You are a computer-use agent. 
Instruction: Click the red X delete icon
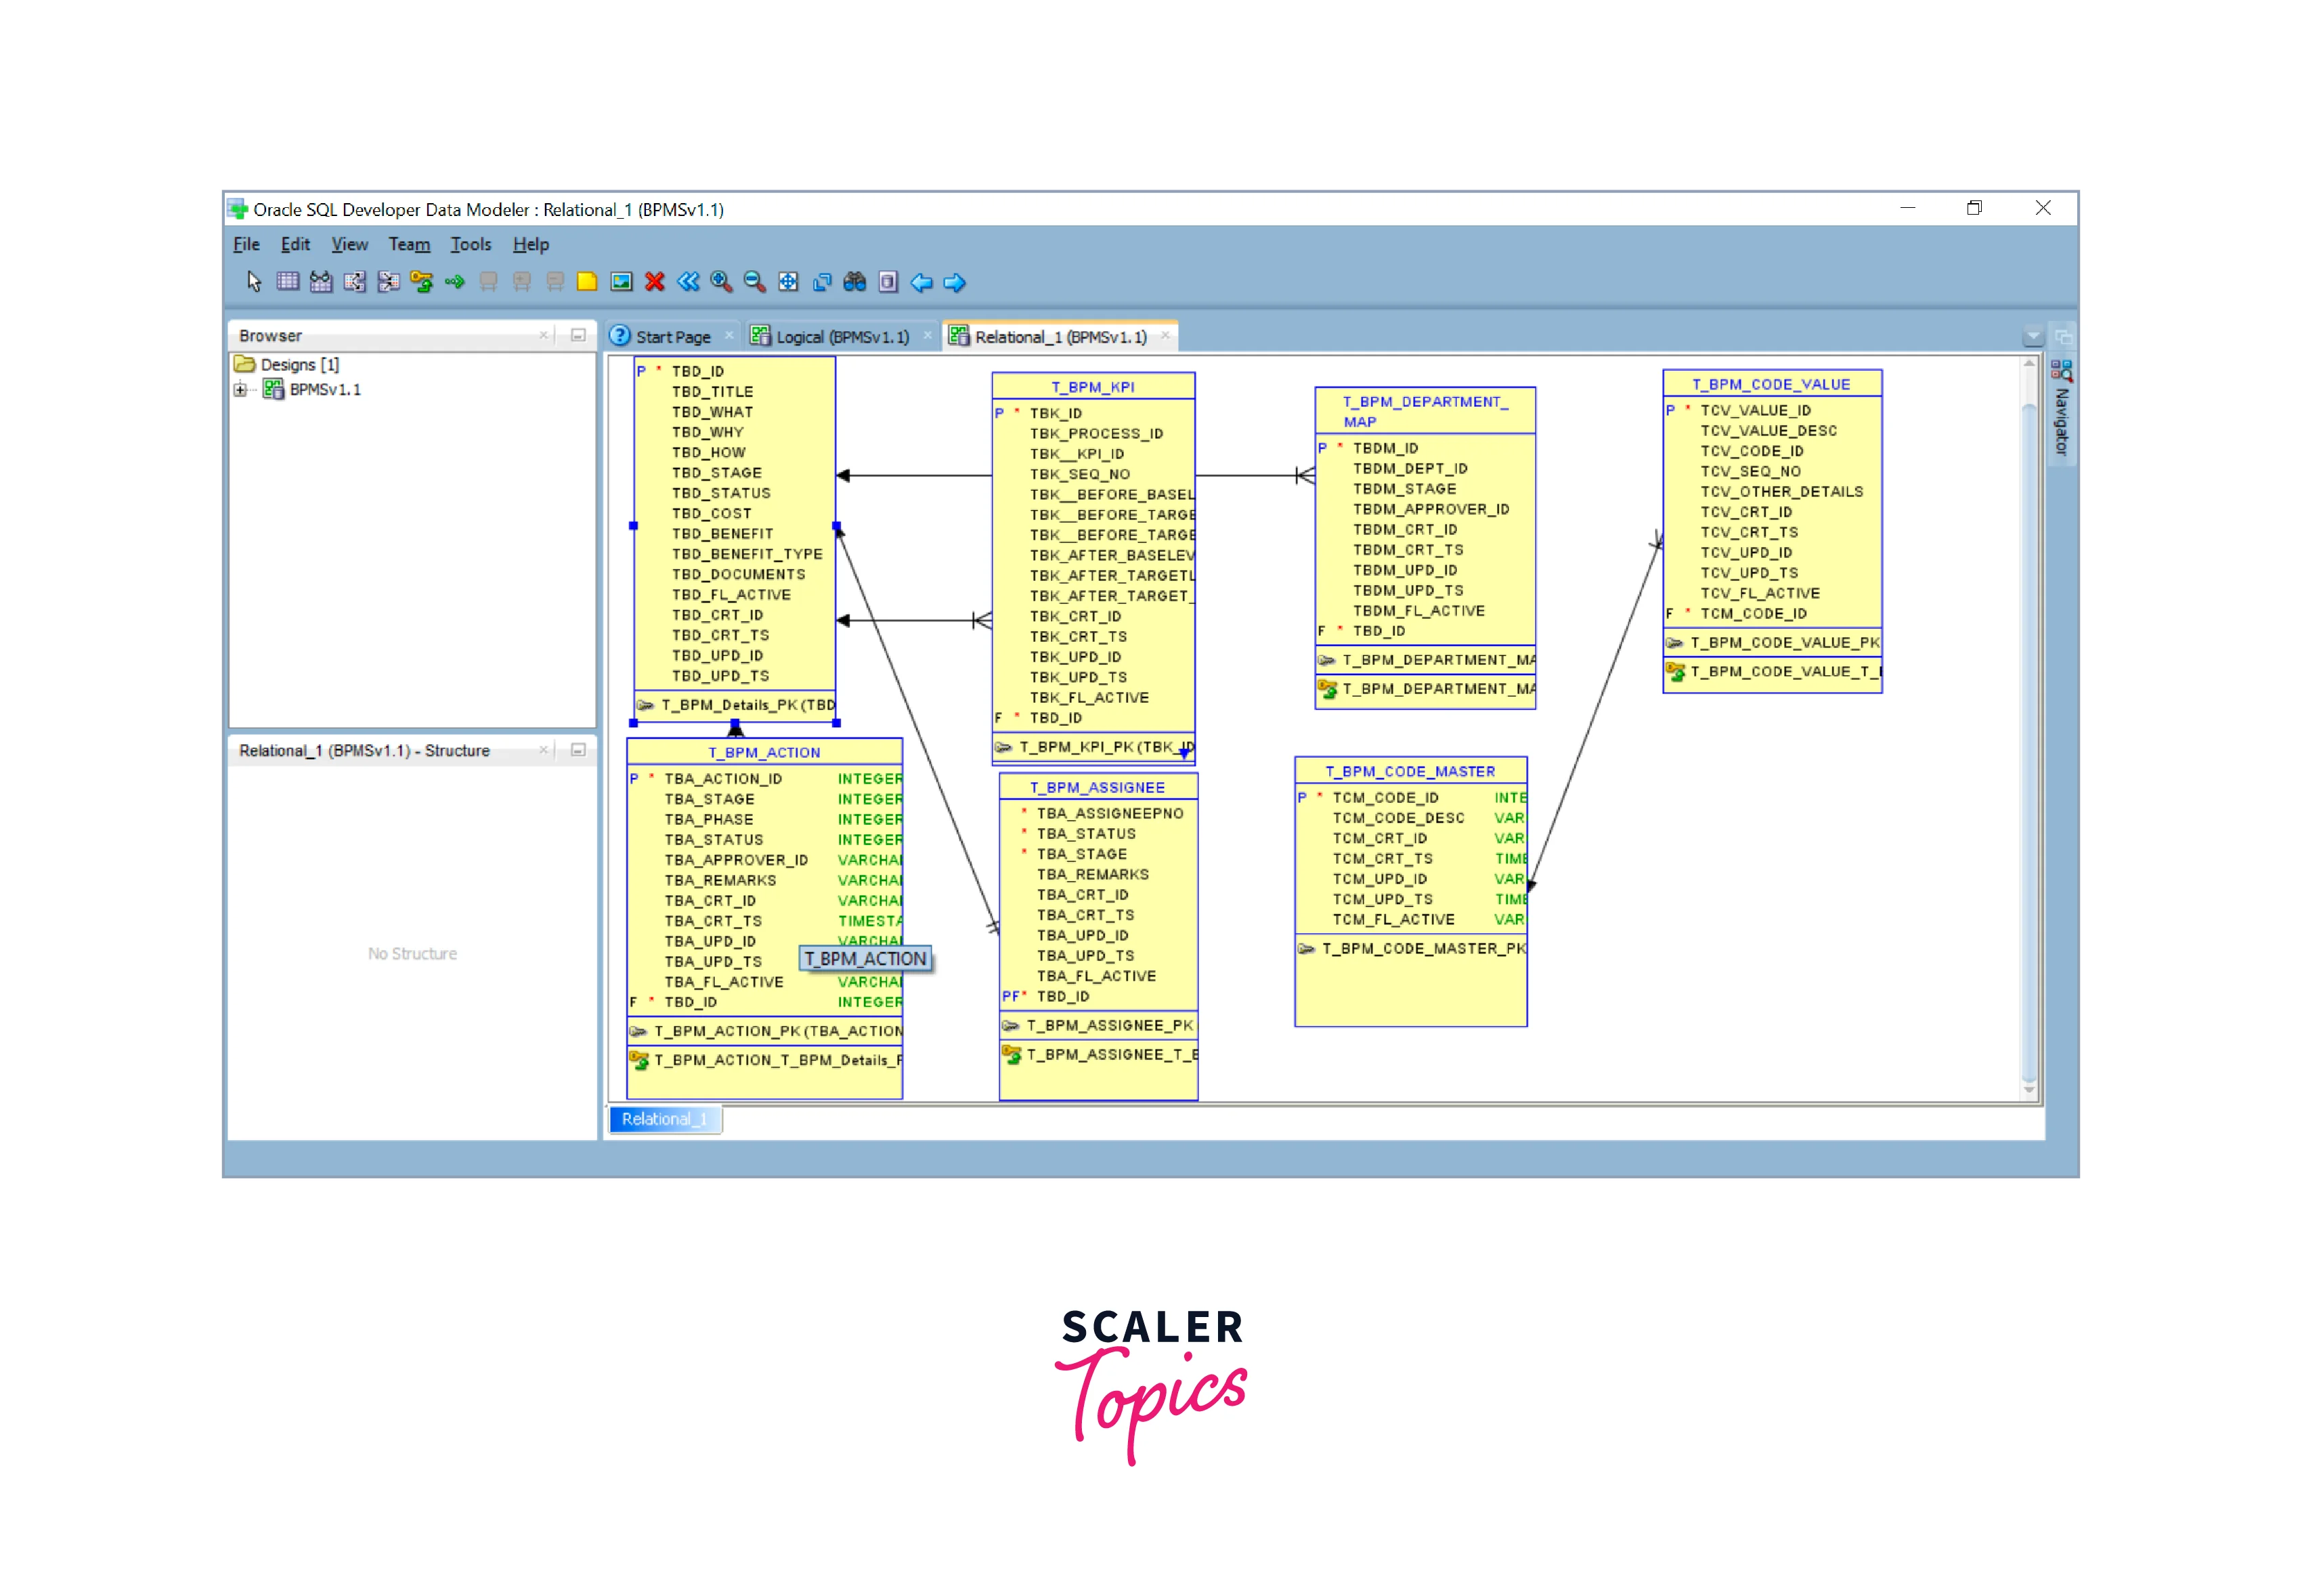pyautogui.click(x=654, y=282)
